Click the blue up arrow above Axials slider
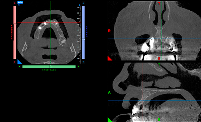The image size is (201, 122). click(x=83, y=3)
